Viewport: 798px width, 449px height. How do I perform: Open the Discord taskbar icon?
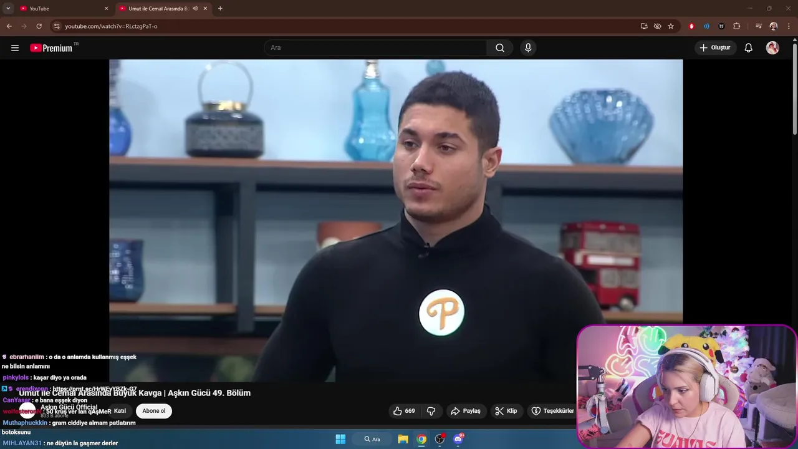coord(458,439)
